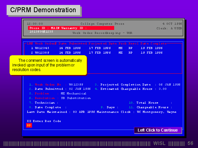The image size is (198, 148).
Task: Click the Work Order No field value W012399
Action: click(x=76, y=85)
